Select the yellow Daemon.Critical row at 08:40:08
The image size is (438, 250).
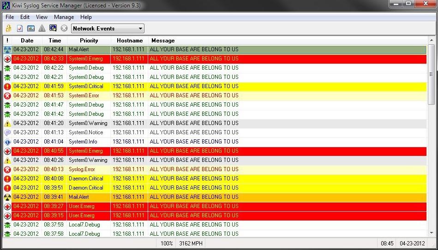(x=194, y=179)
